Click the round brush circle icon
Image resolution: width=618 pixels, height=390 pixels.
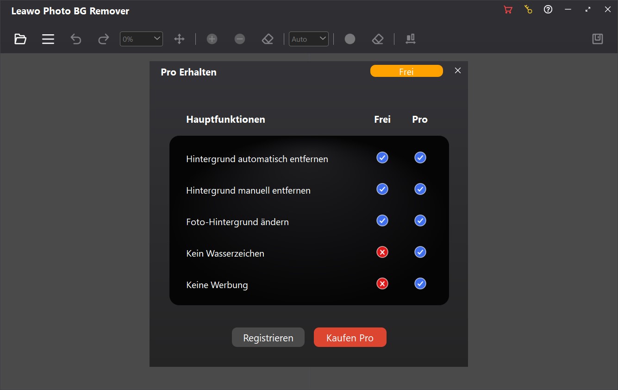(350, 39)
